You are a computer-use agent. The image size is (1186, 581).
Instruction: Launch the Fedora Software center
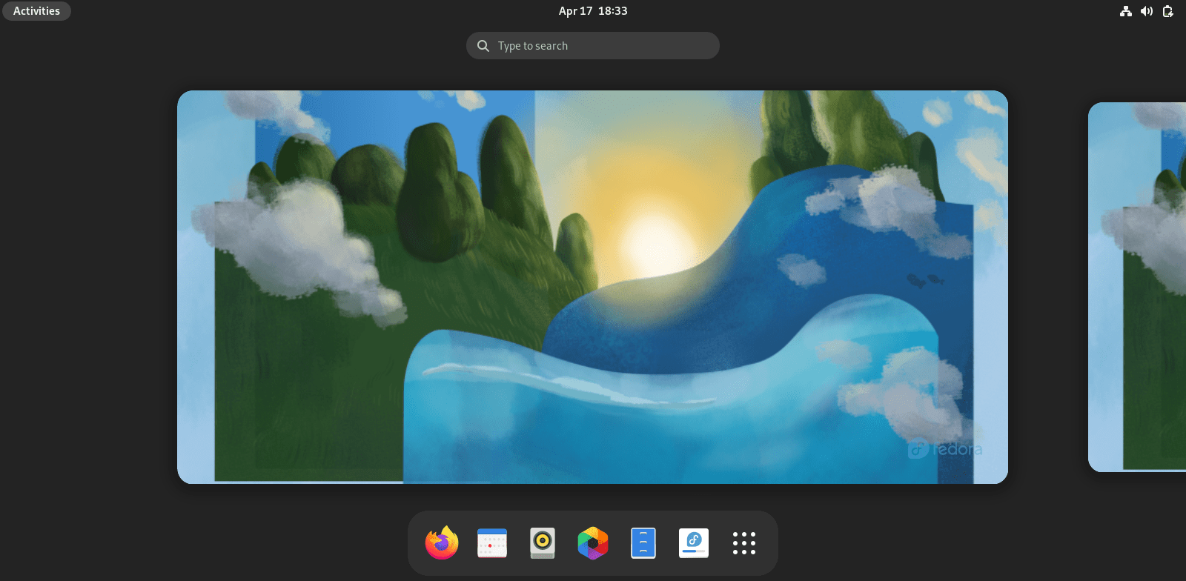(694, 543)
